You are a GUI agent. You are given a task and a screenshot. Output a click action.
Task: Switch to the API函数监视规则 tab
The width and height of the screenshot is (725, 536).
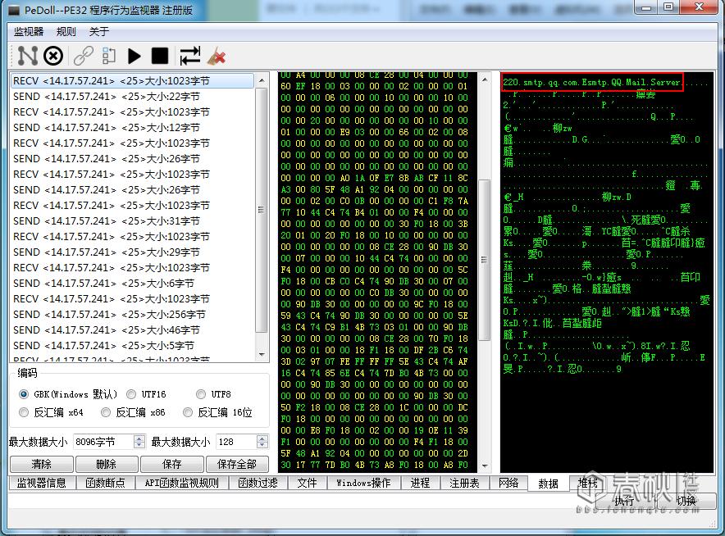181,483
